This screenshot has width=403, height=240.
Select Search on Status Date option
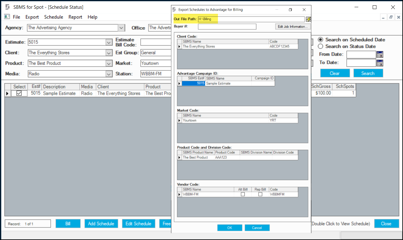(x=320, y=46)
